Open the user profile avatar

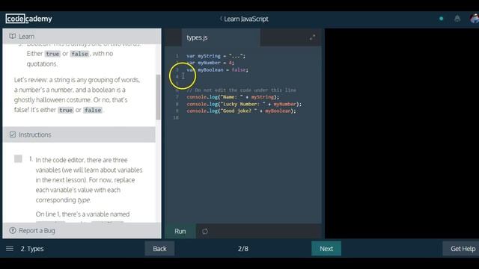[x=474, y=19]
